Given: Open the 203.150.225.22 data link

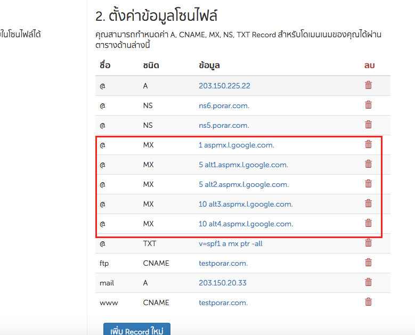Looking at the screenshot, I should point(224,86).
